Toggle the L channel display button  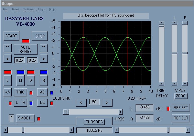(8, 80)
